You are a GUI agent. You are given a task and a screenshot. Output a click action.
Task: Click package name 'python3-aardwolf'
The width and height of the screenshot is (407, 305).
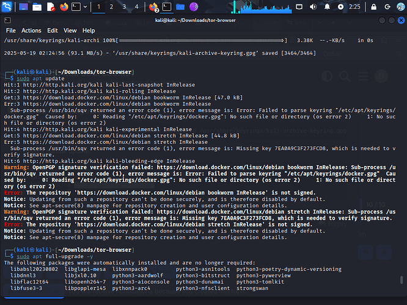[137, 276]
